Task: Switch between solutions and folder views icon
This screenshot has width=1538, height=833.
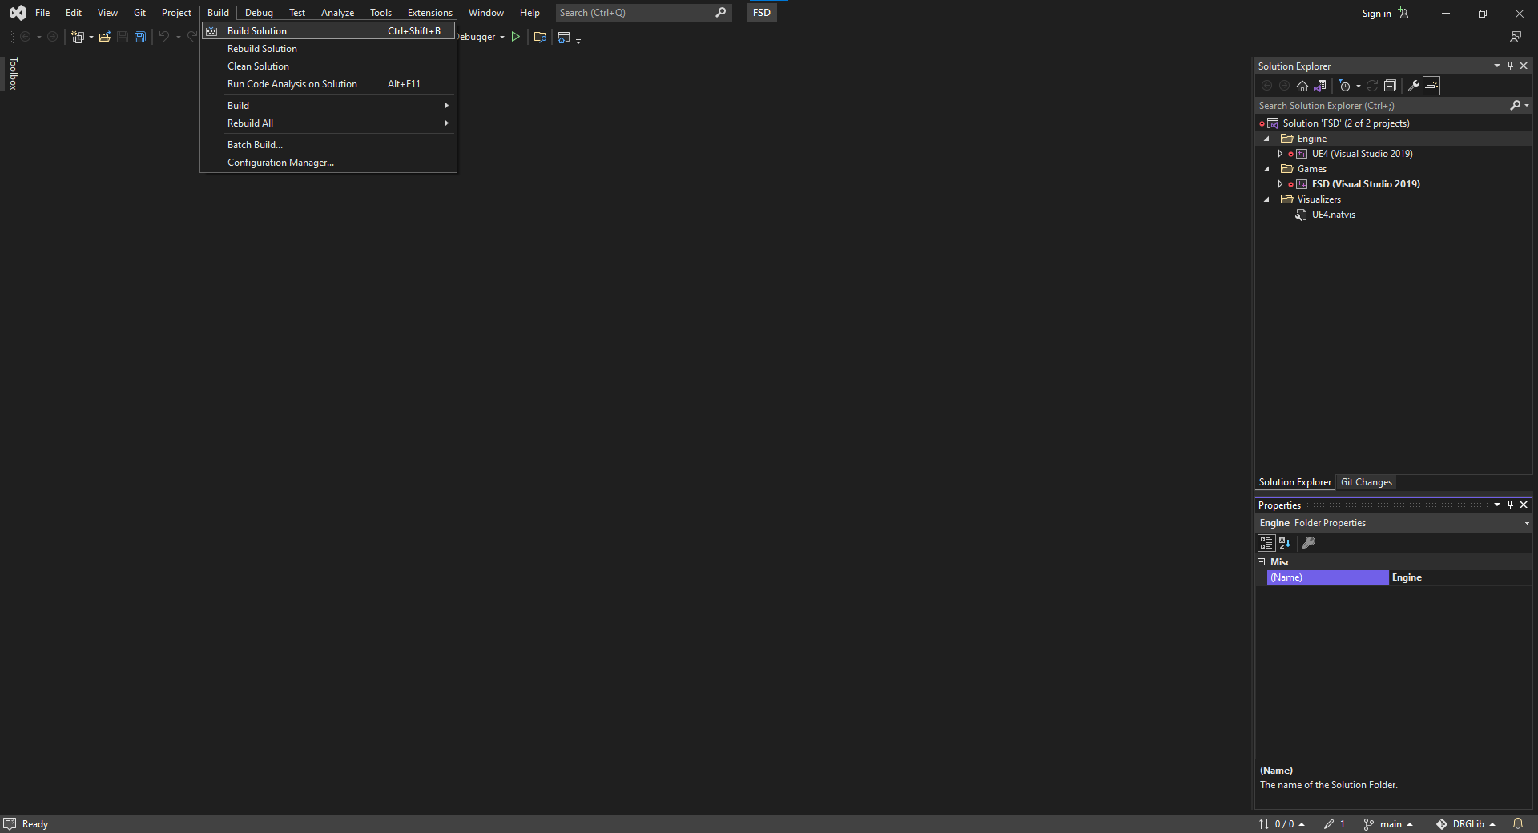Action: 1320,86
